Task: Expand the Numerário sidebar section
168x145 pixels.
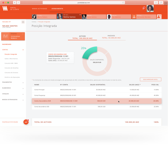Action: (x=23, y=89)
